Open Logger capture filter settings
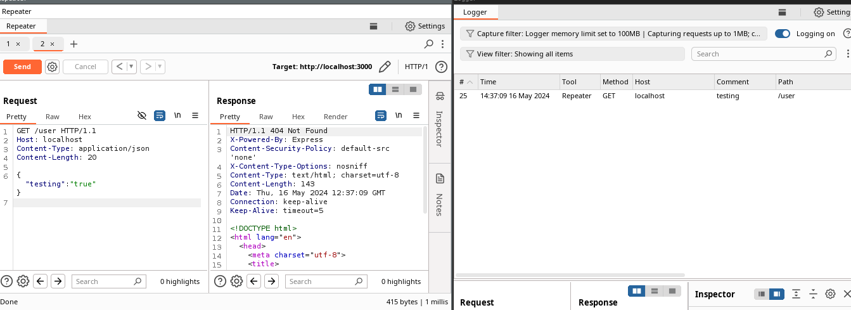Screen dimensions: 851x310 click(613, 34)
